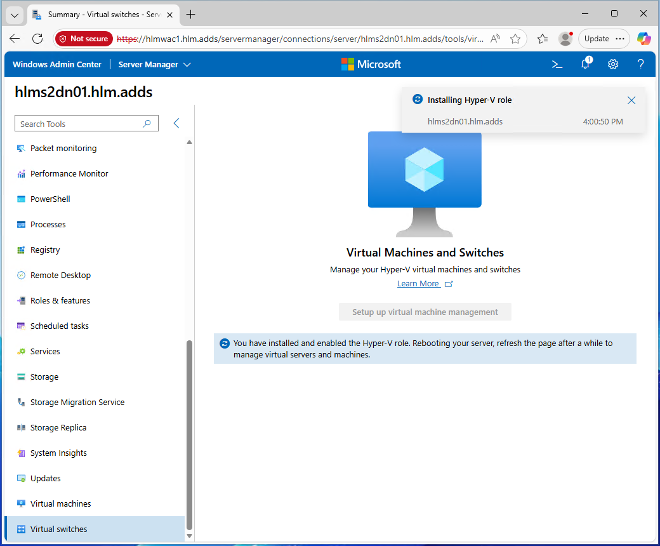The width and height of the screenshot is (660, 546).
Task: Open Windows Admin Center settings gear
Action: (613, 64)
